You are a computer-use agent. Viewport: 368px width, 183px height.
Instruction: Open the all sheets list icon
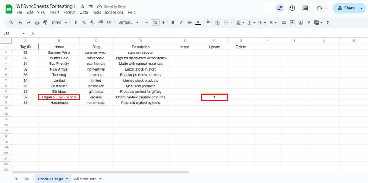coord(27,179)
